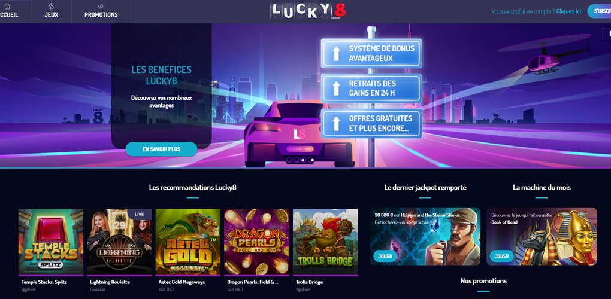The image size is (611, 299).
Task: Open Trolls Bridge game thumbnail
Action: tap(325, 242)
